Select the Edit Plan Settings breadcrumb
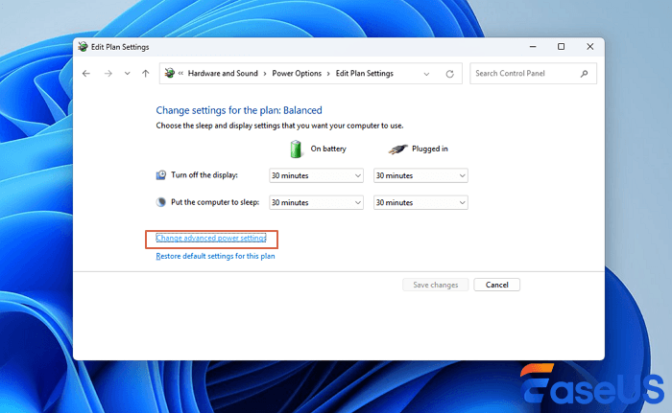The height and width of the screenshot is (413, 672). click(x=364, y=73)
